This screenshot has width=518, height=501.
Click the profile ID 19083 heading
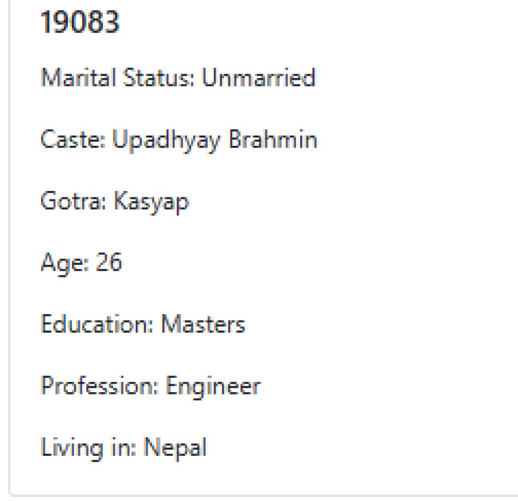click(80, 24)
